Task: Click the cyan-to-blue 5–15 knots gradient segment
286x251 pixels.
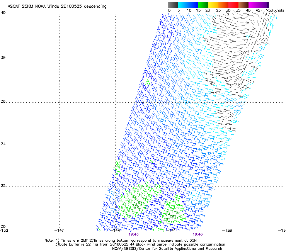Action: pos(188,5)
